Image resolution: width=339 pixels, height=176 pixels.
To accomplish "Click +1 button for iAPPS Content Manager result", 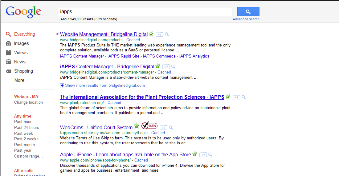I will click(166, 67).
